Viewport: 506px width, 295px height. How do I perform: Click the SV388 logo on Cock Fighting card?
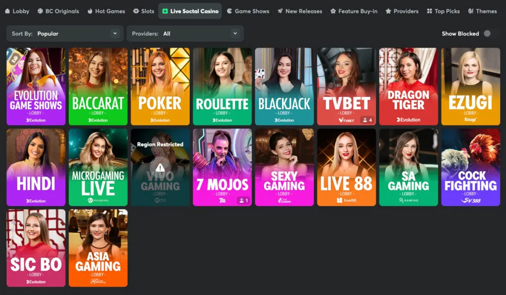point(470,201)
